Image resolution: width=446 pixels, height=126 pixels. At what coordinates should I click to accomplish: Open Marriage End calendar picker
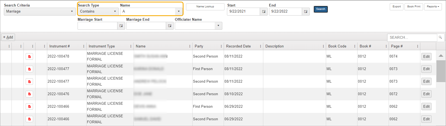pos(170,26)
